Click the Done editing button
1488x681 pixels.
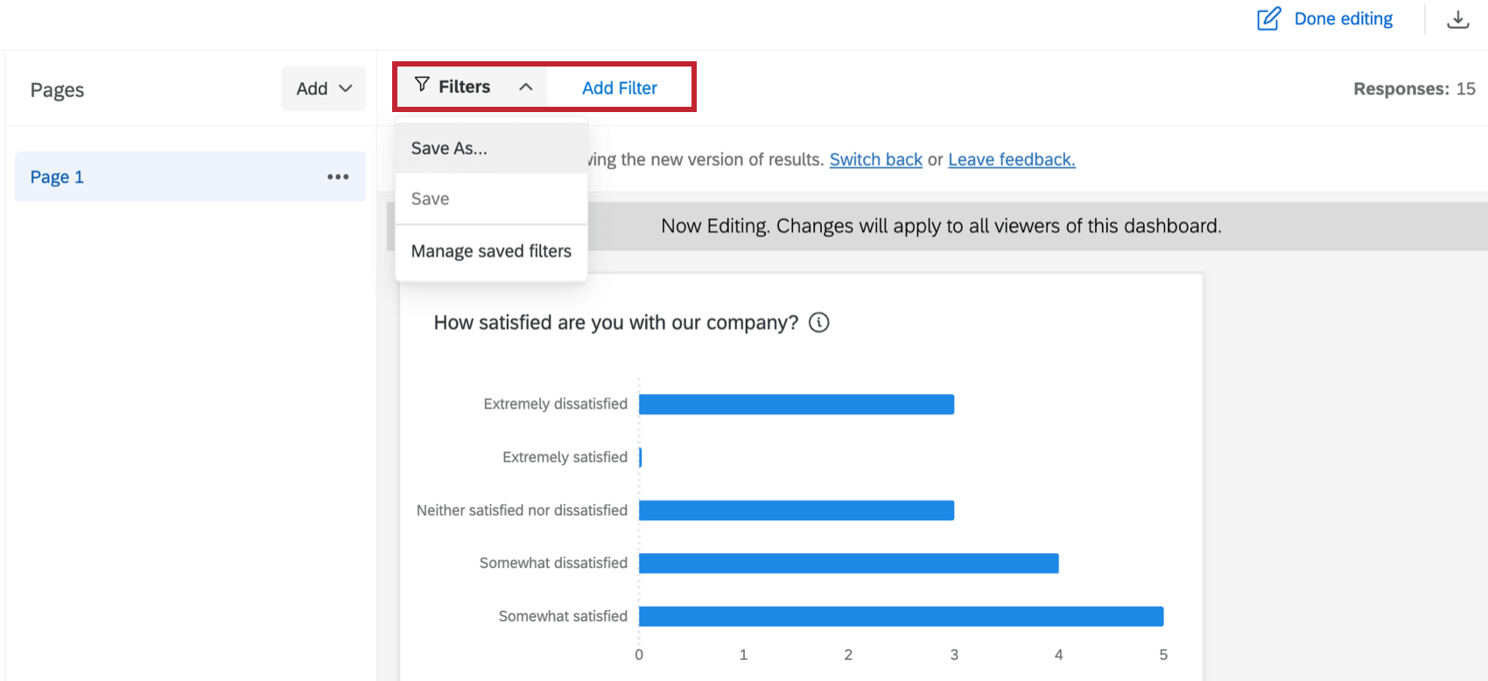tap(1343, 19)
